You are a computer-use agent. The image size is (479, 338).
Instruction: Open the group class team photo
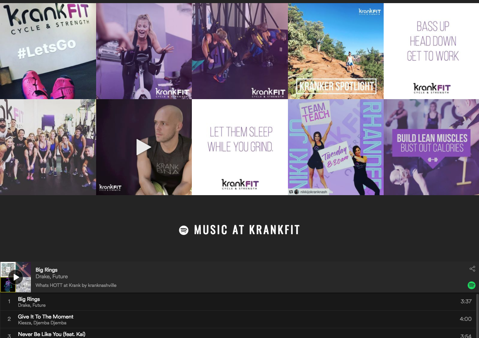pos(48,147)
